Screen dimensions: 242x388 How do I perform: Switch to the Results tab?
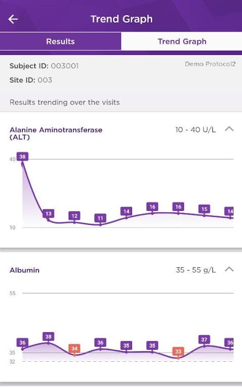click(60, 41)
